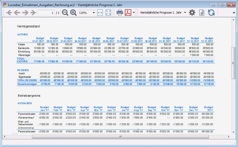This screenshot has height=147, width=238.
Task: Select the Vermögensstand heading
Action: click(28, 26)
